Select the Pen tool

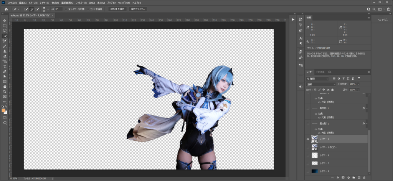coord(5,71)
